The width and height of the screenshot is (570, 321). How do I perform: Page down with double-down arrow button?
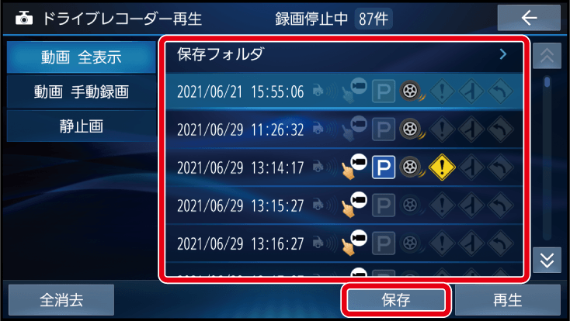coord(547,260)
